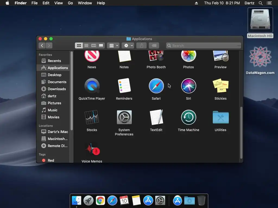Open the News app icon

(92, 56)
